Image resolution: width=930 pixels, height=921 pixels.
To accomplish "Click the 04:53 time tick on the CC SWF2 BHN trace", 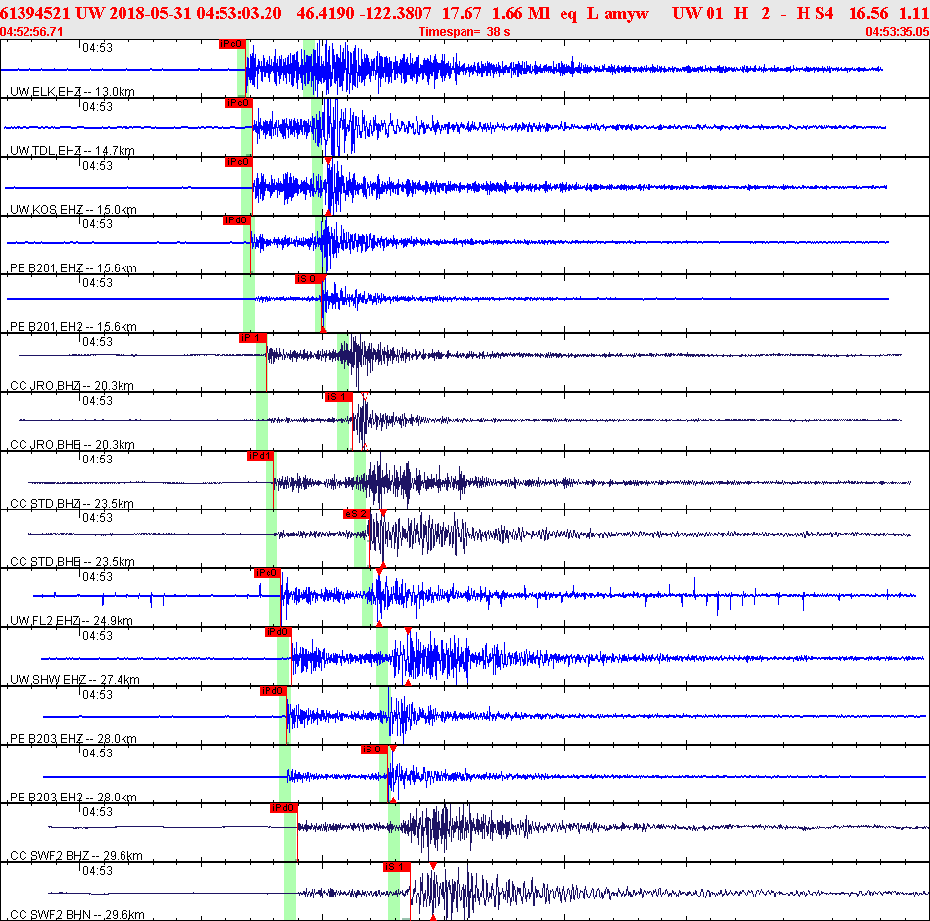I will [x=97, y=871].
